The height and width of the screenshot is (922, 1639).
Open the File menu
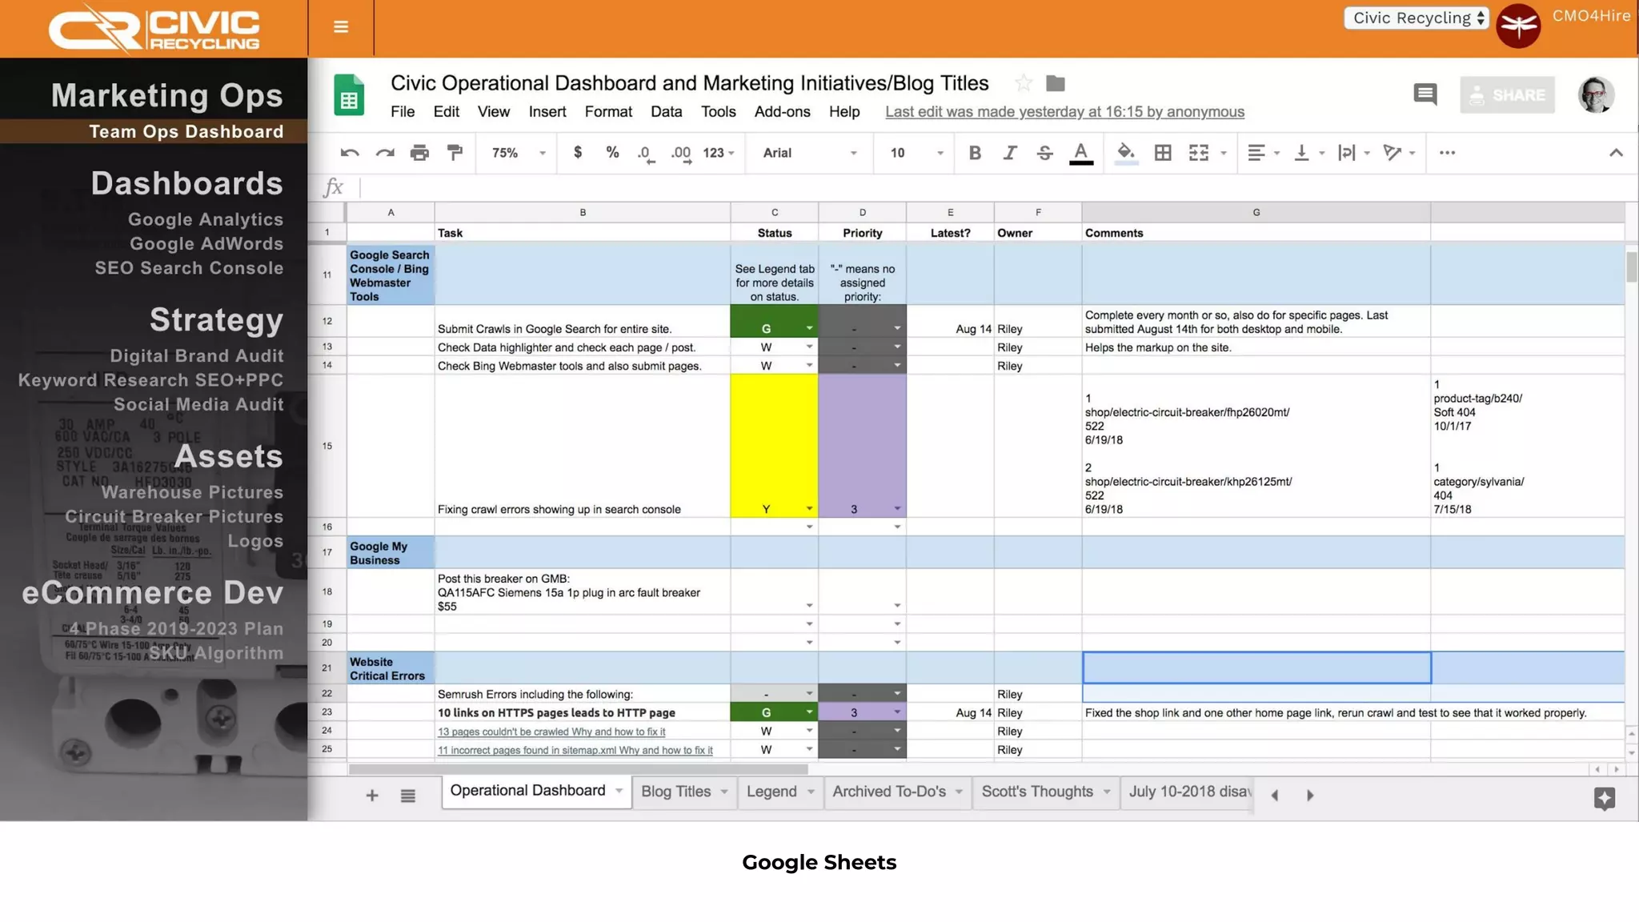point(403,112)
